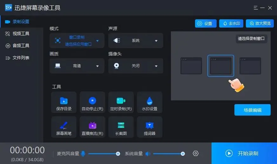The height and width of the screenshot is (164, 277).
Task: Click the 放大预览 button
Action: click(260, 23)
